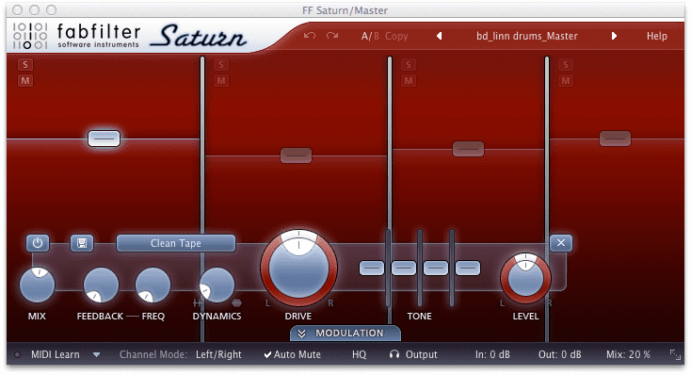Viewport: 691px width, 375px height.
Task: Expand the MODULATION section
Action: coord(345,334)
